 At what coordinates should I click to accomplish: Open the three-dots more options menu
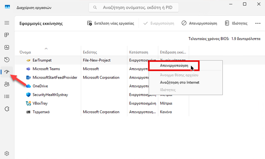coord(258,23)
